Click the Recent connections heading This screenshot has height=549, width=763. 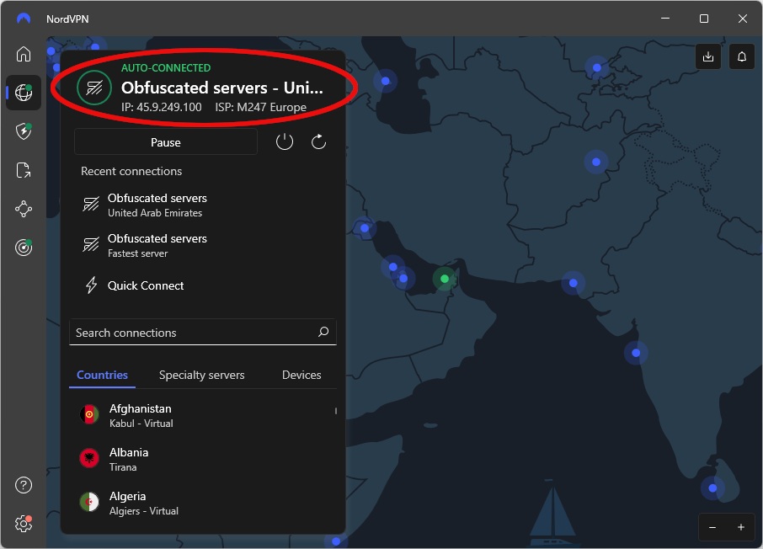pyautogui.click(x=131, y=171)
